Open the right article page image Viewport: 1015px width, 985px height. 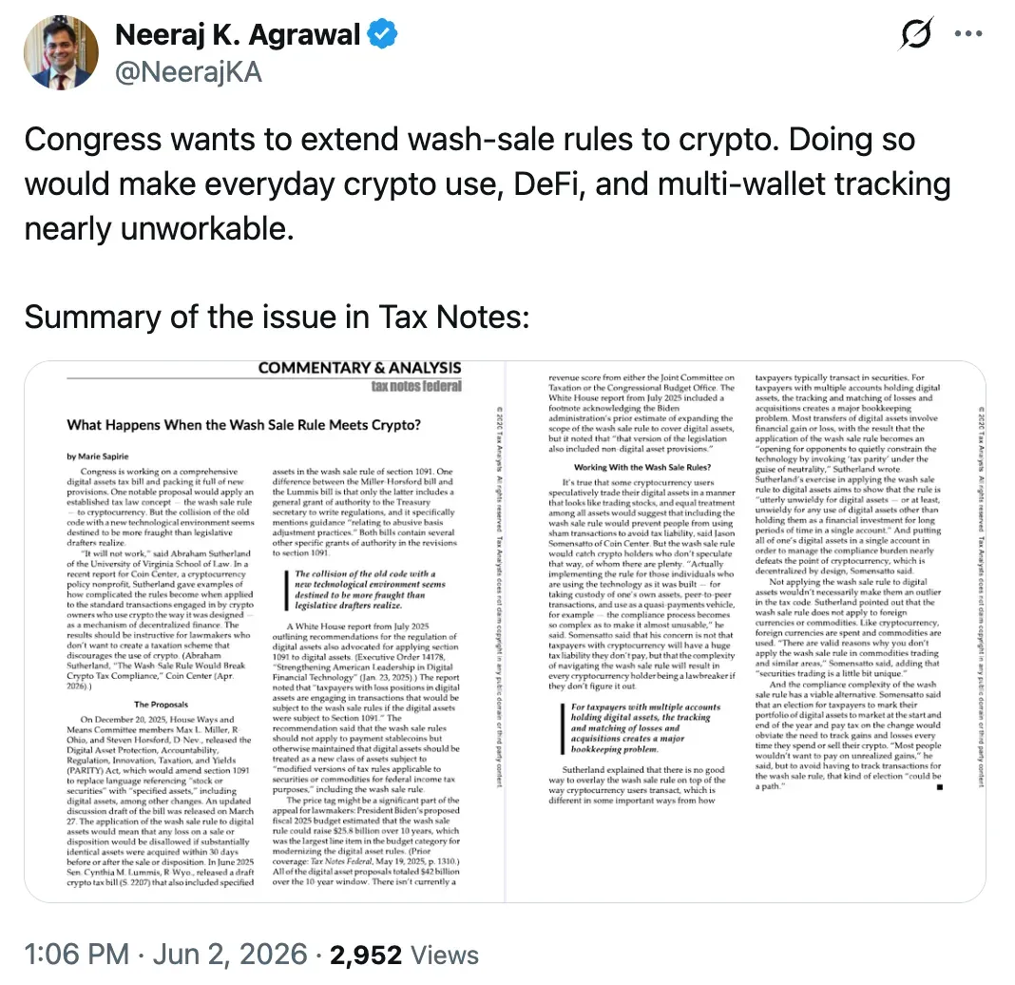746,631
